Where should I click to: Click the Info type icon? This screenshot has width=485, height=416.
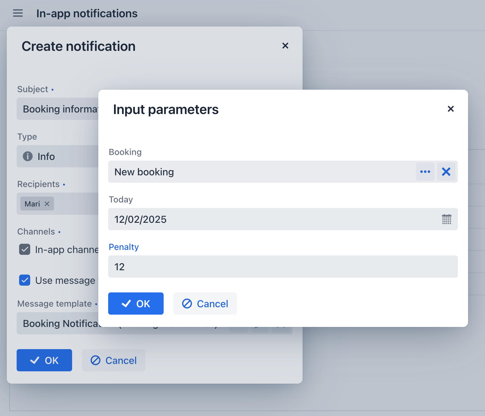pyautogui.click(x=28, y=156)
